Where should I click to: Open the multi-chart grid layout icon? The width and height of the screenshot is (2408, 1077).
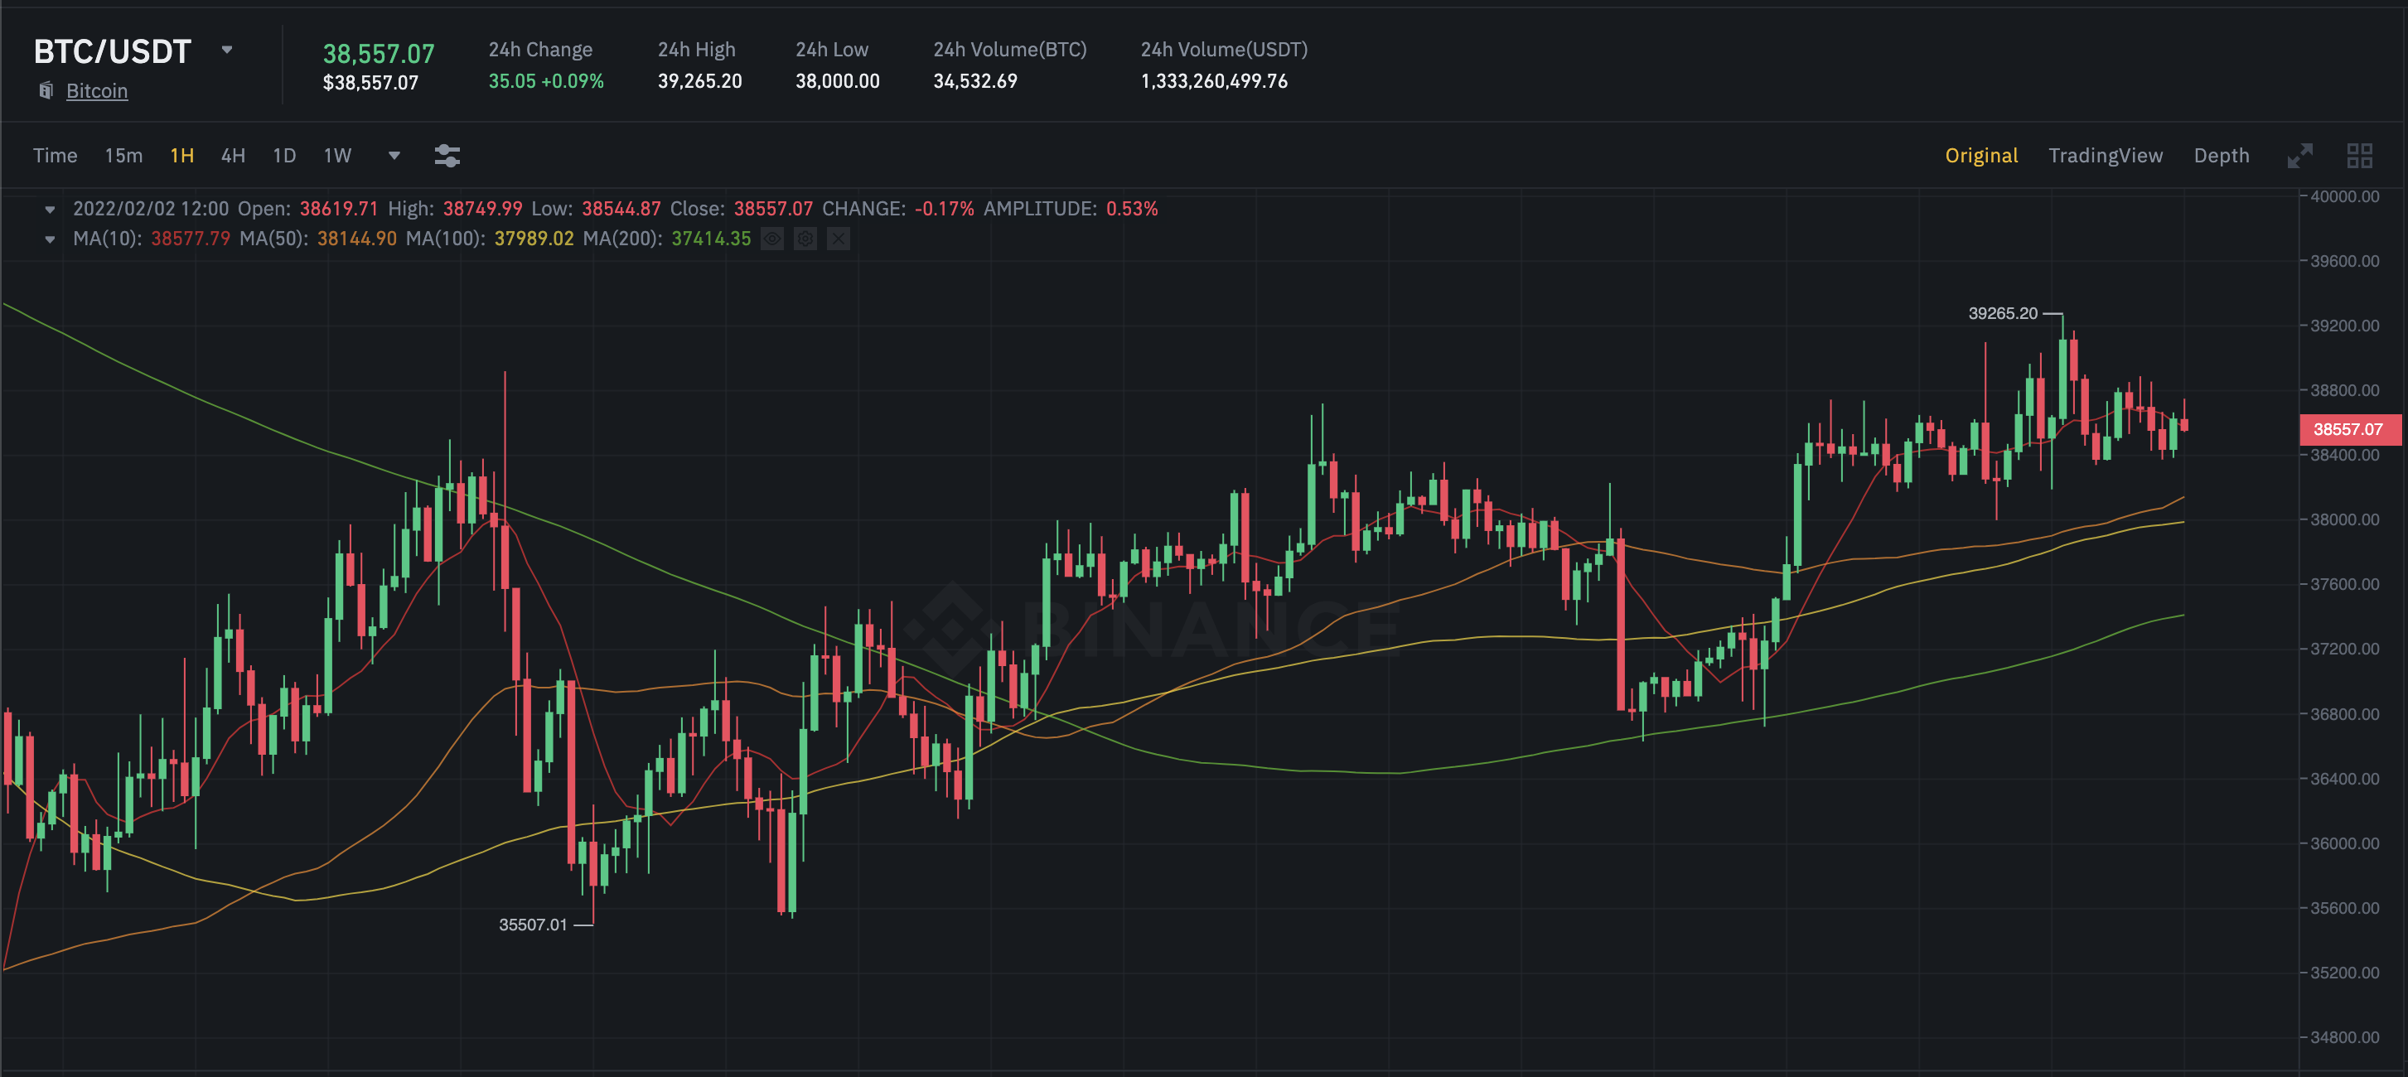(2359, 155)
